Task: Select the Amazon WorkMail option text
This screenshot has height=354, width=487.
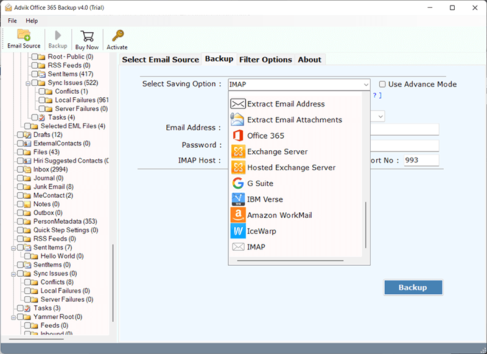Action: click(279, 215)
